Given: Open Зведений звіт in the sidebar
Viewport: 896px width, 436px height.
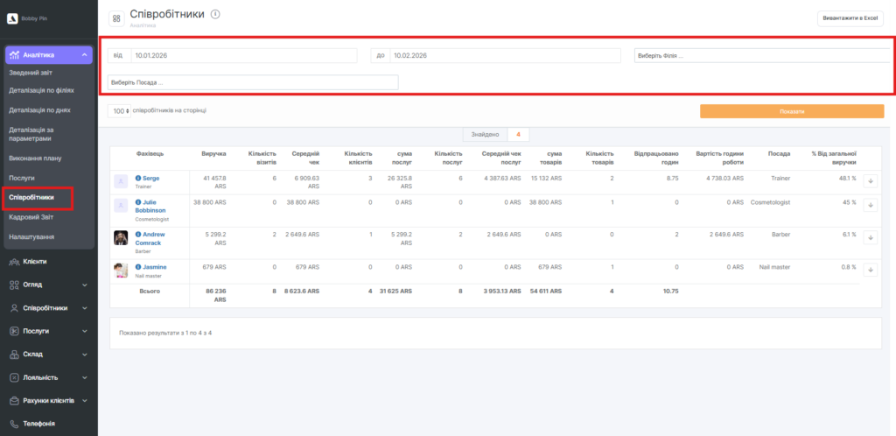Looking at the screenshot, I should (x=31, y=73).
